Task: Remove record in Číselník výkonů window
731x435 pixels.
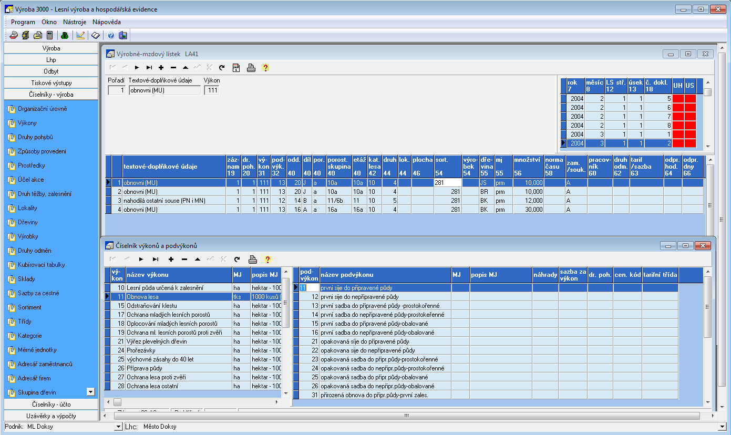Action: [184, 259]
